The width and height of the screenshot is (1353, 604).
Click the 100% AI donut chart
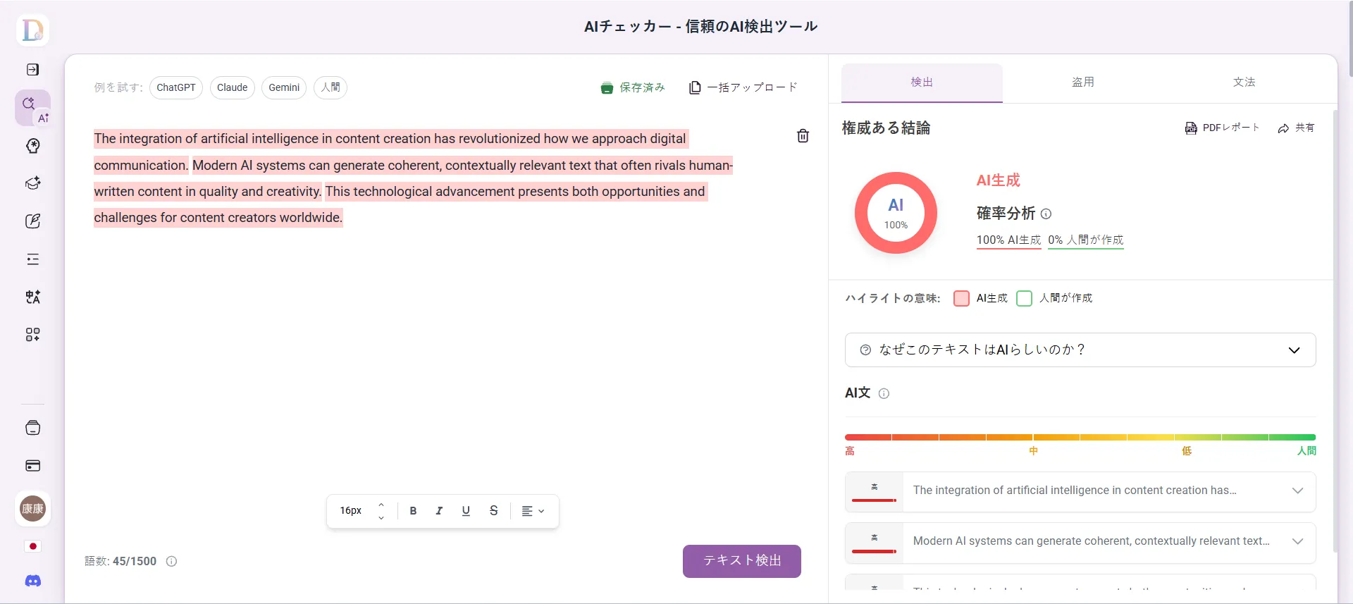(896, 213)
